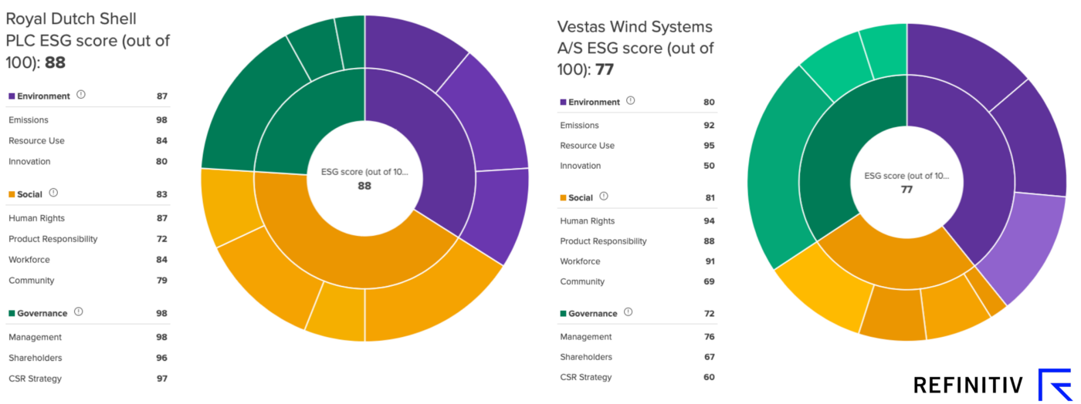Click center ESG score 77 label in Vestas chart
This screenshot has width=1081, height=404.
[x=906, y=182]
